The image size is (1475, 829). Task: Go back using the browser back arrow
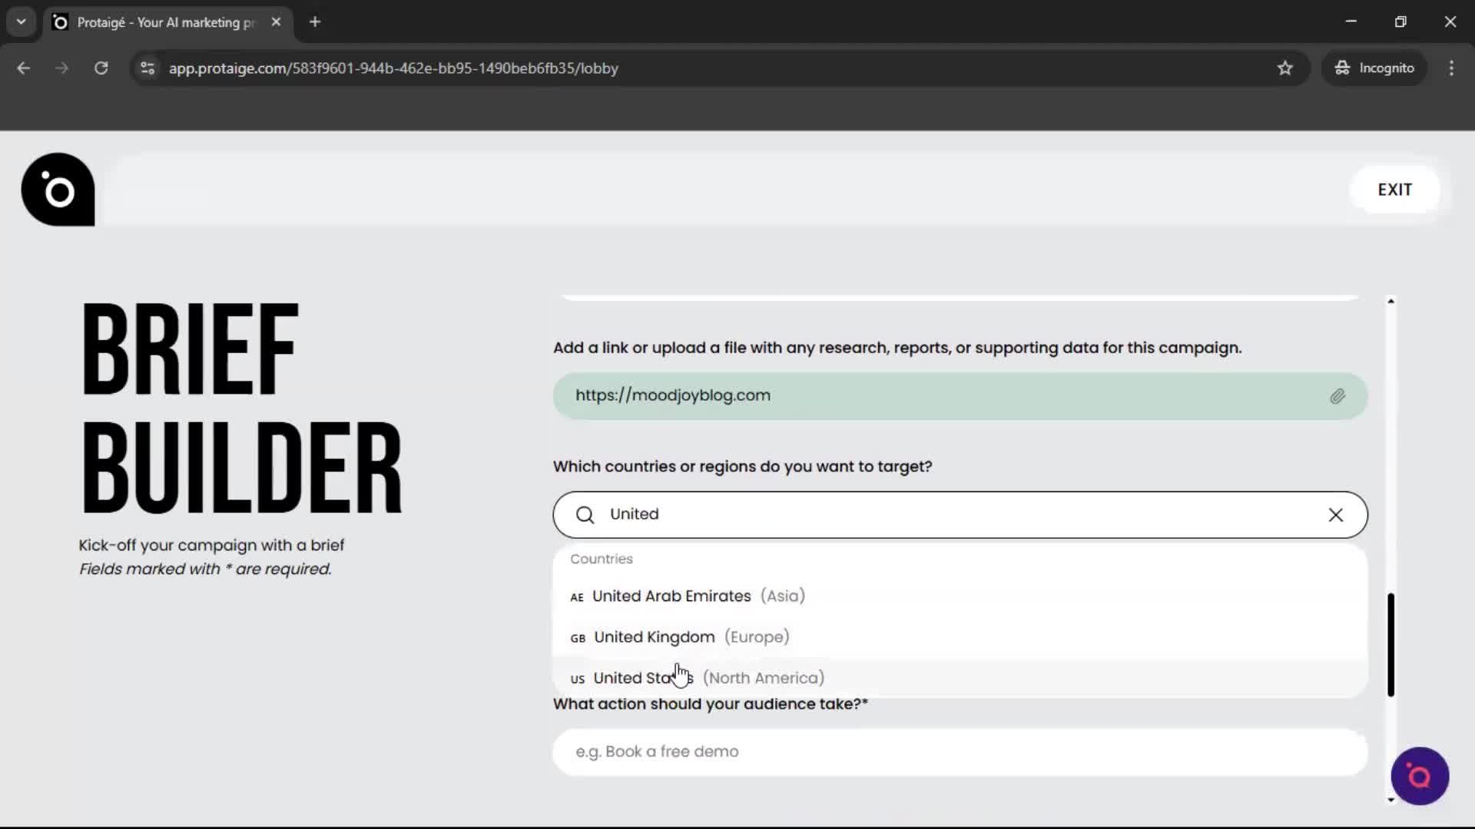pos(23,68)
